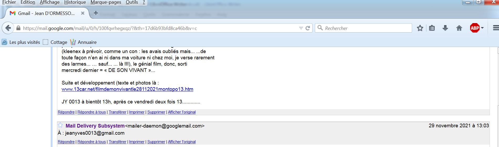Toggle the star on Mail Delivery Subsystem message
The height and width of the screenshot is (147, 499).
(x=60, y=125)
